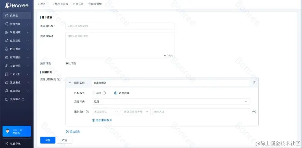The image size is (302, 148).
Task: Click the info icon next to 标签
Action: click(x=104, y=93)
